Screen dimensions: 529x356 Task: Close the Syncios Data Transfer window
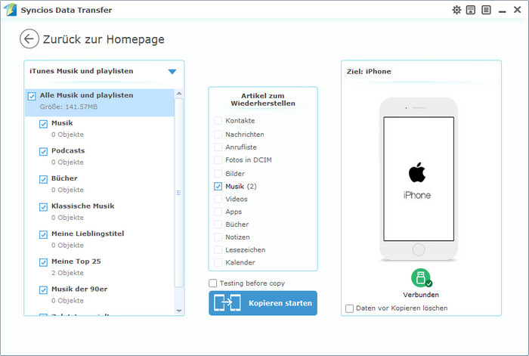(x=517, y=10)
